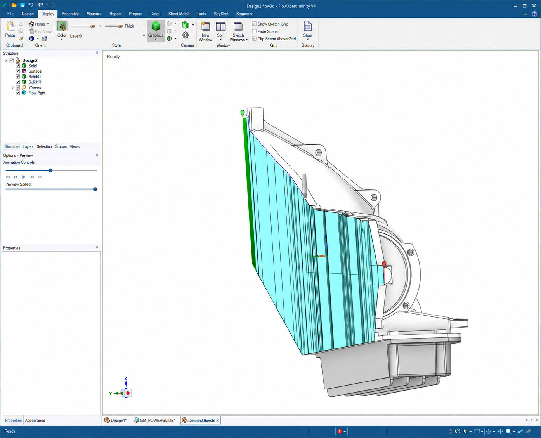Click the Paste button in Clipboard group

(x=10, y=30)
